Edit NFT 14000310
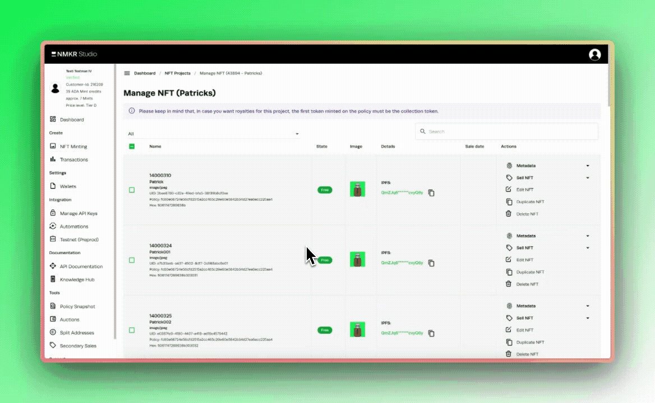655x403 pixels. pyautogui.click(x=520, y=190)
